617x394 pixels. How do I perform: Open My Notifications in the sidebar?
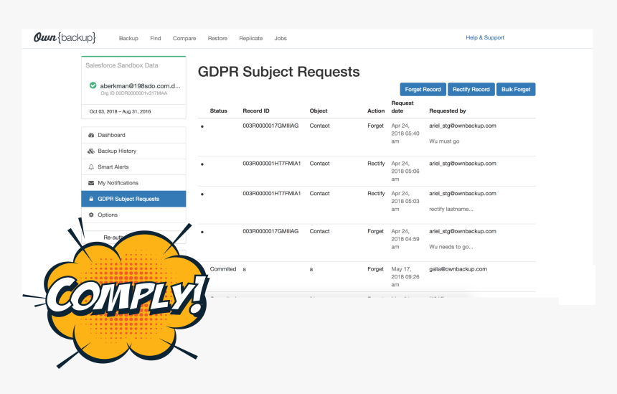[133, 183]
